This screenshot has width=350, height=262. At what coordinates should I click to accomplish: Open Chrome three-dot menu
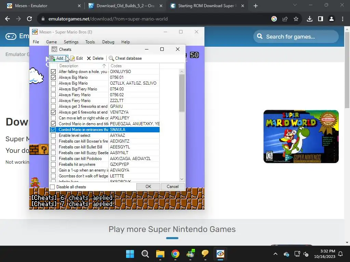click(x=342, y=19)
